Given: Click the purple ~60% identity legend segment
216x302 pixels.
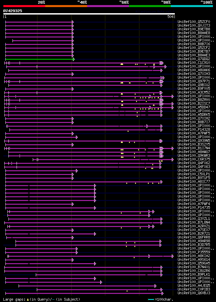Looking at the screenshot, I should tap(108, 6).
